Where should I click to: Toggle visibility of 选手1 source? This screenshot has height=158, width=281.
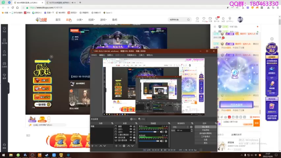point(131,129)
